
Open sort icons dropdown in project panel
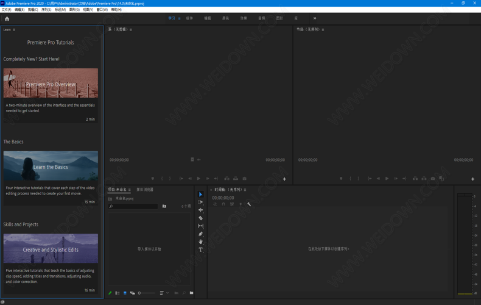click(163, 293)
